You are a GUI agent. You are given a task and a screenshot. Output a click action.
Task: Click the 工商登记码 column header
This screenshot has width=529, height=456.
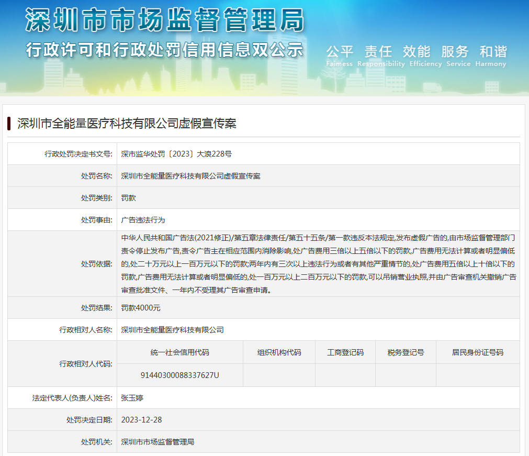point(345,352)
